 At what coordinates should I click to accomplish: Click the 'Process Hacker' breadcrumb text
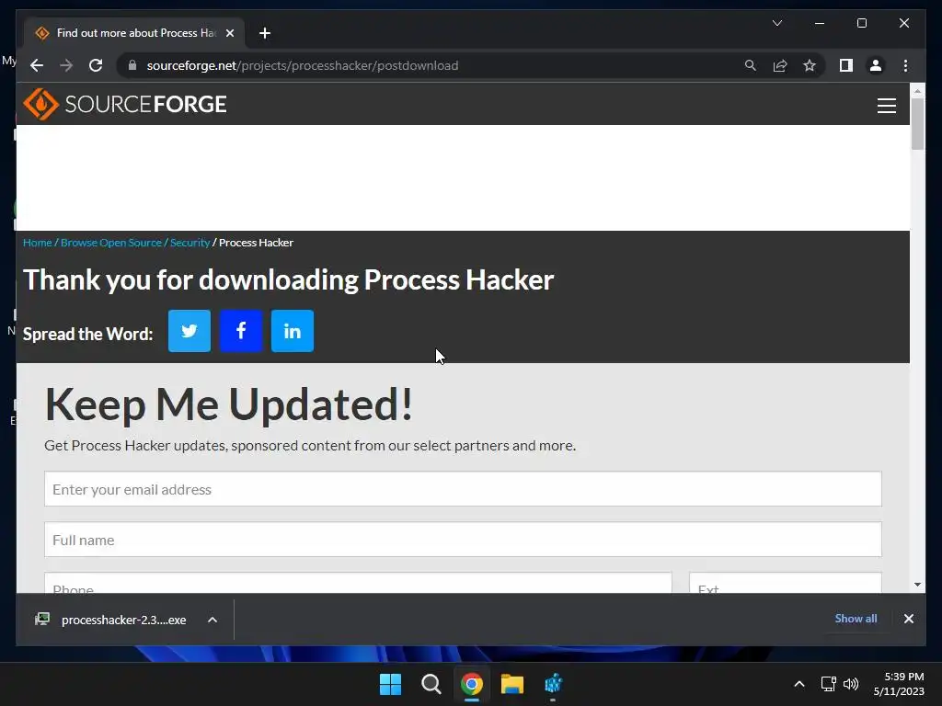point(256,243)
